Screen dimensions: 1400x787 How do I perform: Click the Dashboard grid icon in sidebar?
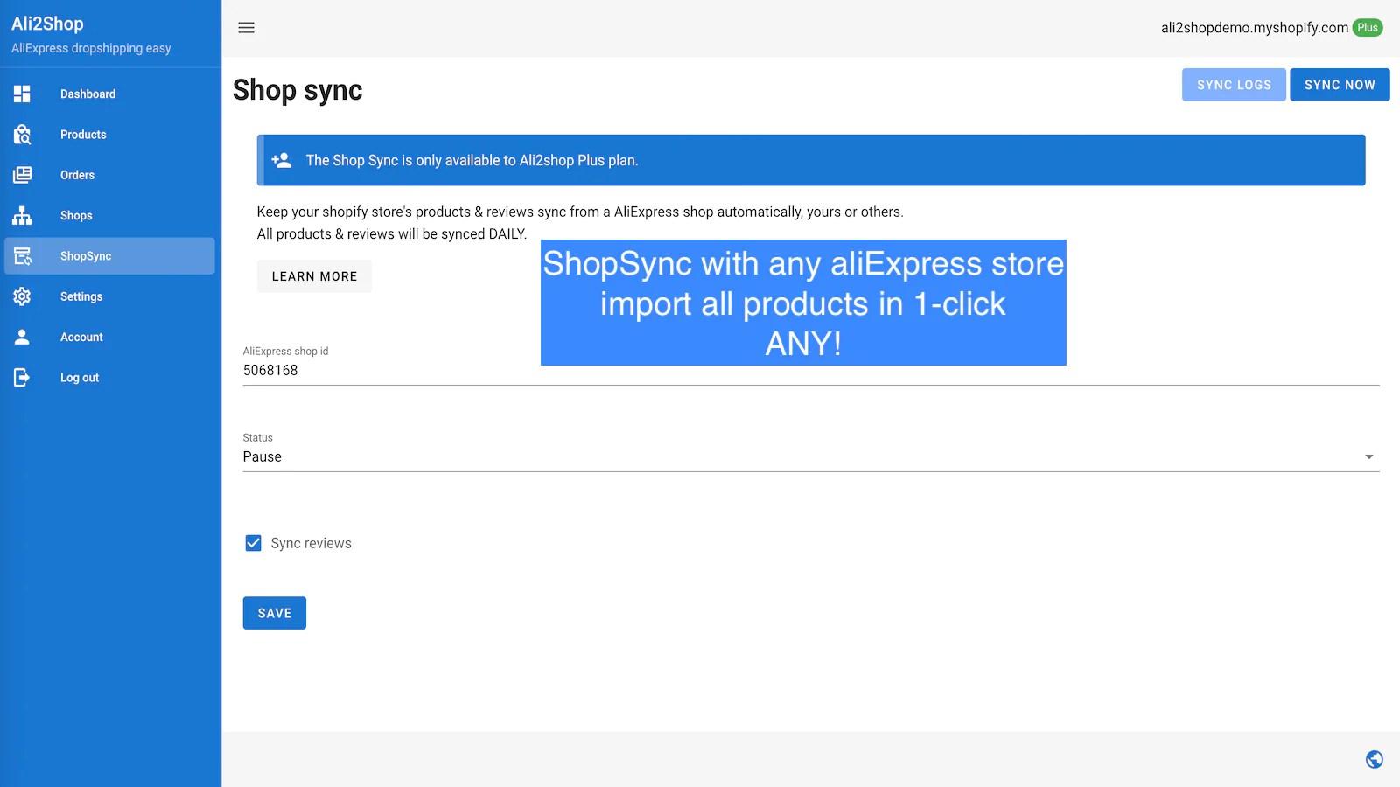click(x=22, y=94)
